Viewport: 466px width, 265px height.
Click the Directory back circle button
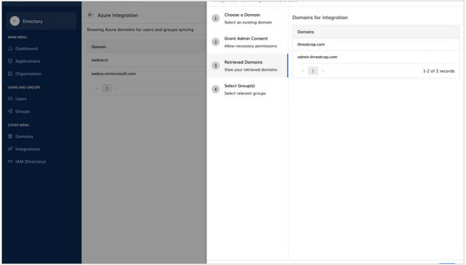tap(14, 21)
